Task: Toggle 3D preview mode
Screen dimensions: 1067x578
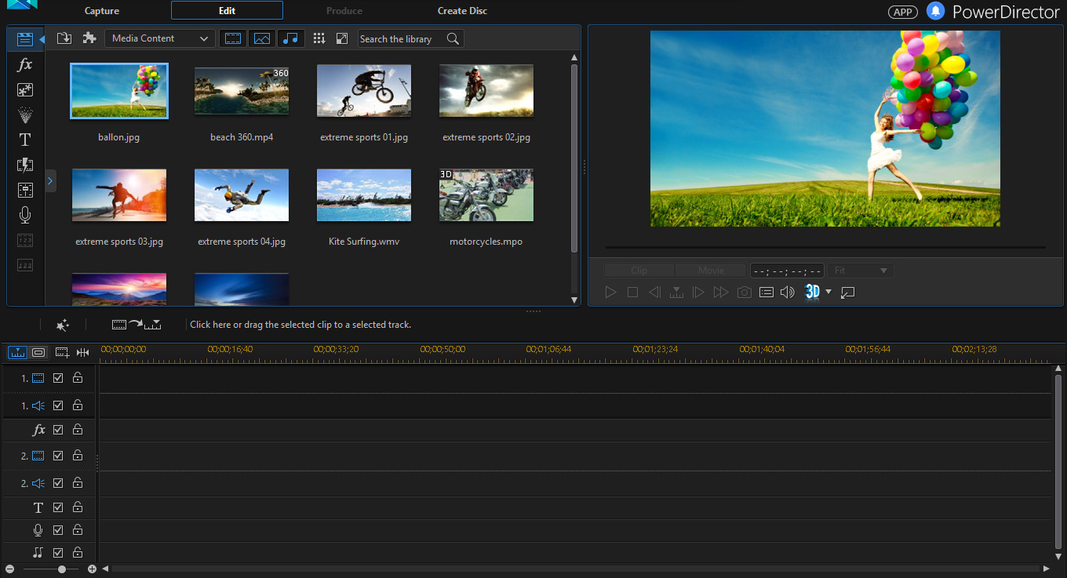Action: [812, 292]
